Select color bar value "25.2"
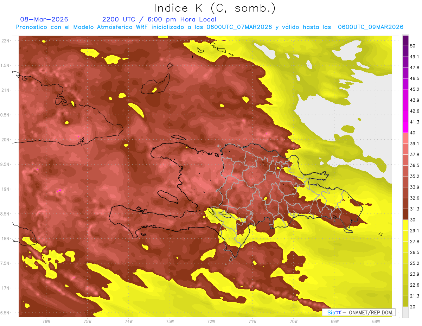422x326 pixels. (415, 263)
